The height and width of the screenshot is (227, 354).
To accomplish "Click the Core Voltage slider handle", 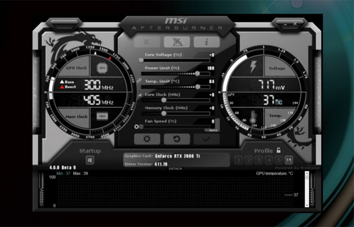I will point(141,60).
